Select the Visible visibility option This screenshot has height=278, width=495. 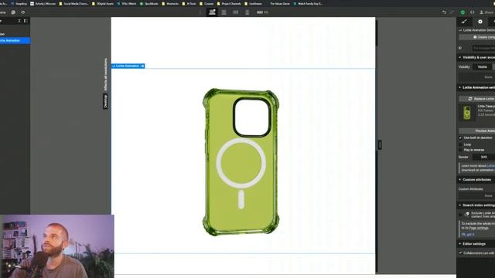(x=483, y=67)
